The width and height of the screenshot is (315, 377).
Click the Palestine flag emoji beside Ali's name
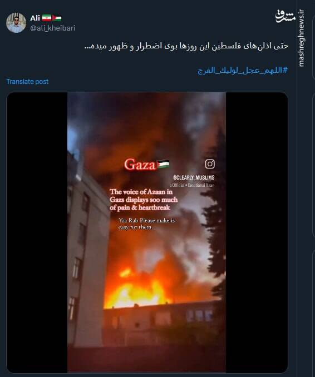click(x=57, y=18)
